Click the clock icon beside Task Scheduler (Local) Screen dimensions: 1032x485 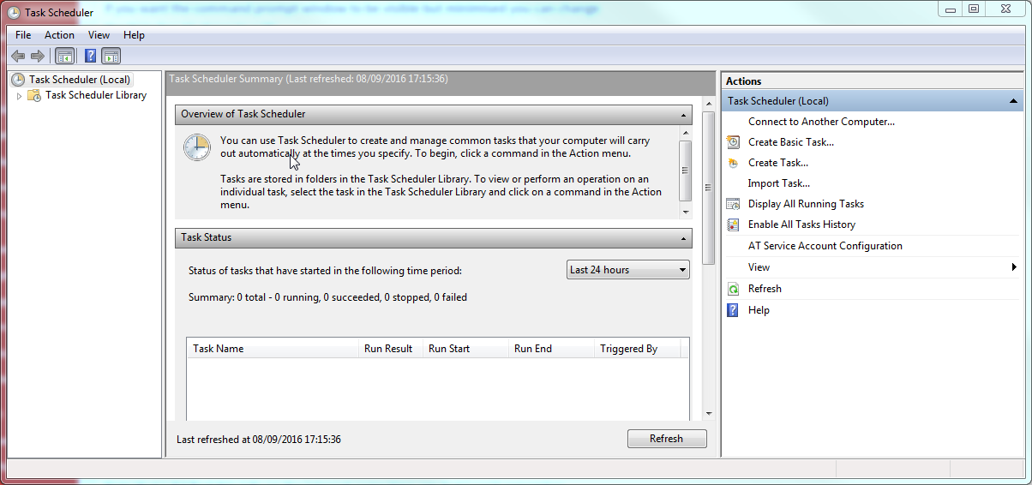pos(18,80)
